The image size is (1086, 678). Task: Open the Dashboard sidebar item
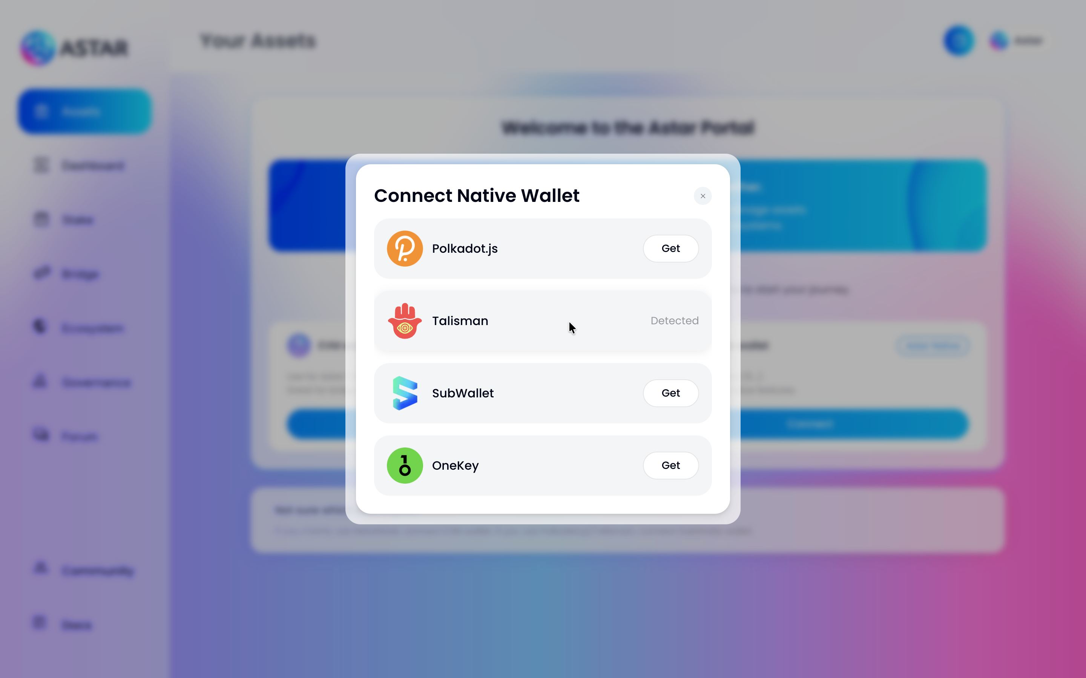(79, 165)
